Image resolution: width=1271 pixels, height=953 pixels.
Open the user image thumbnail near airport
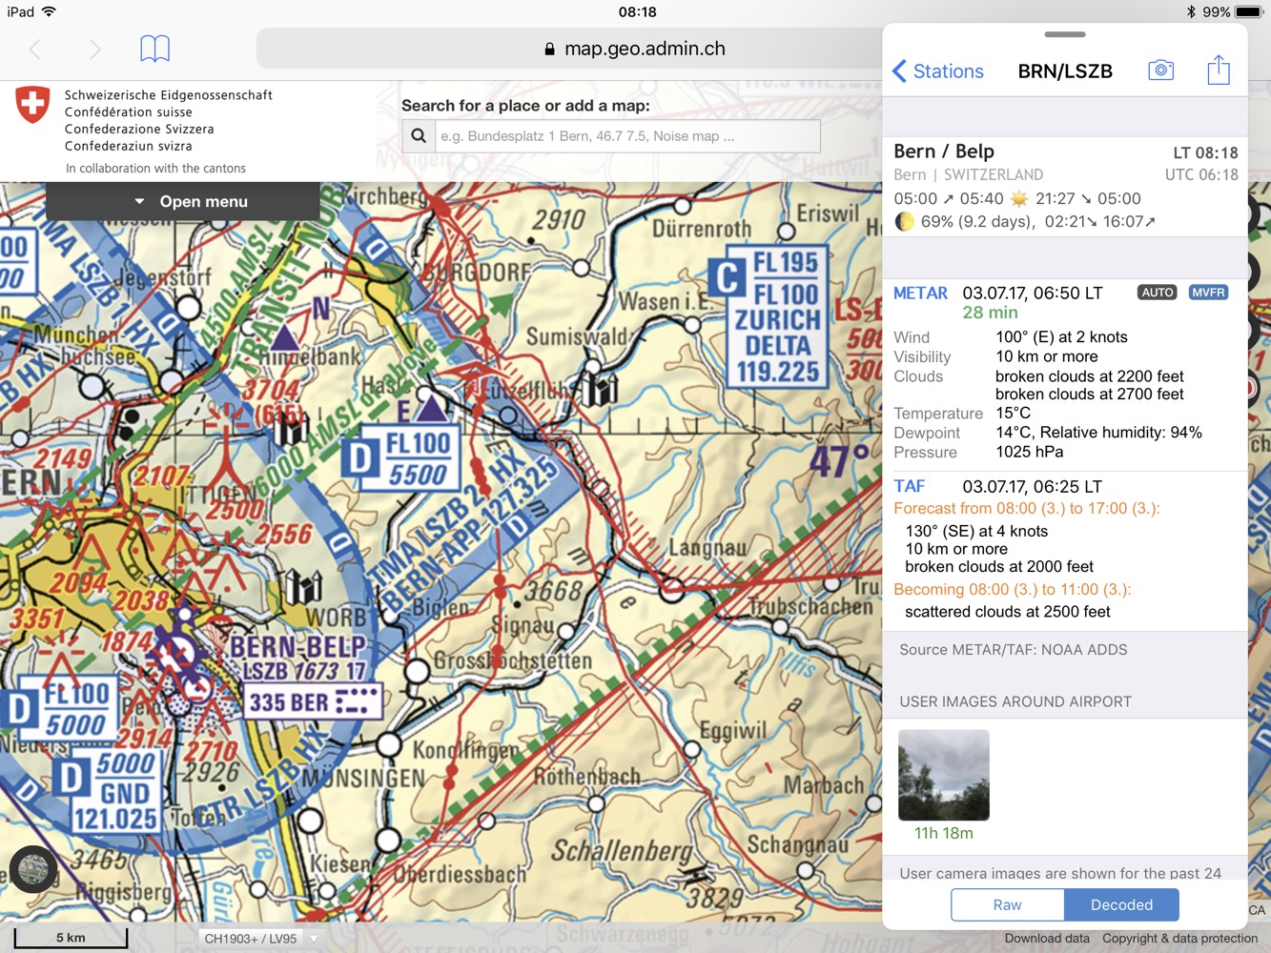(944, 775)
